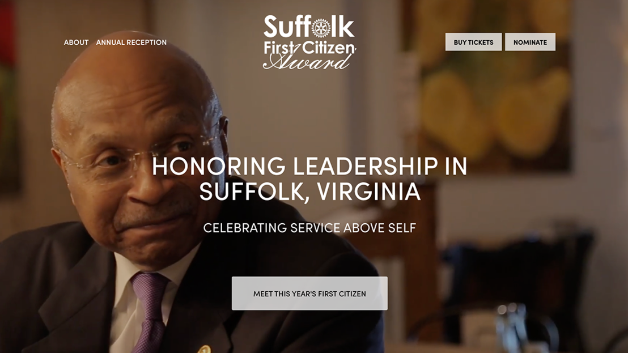Image resolution: width=628 pixels, height=353 pixels.
Task: Click the Suffolk, Virginia headline line
Action: point(309,192)
